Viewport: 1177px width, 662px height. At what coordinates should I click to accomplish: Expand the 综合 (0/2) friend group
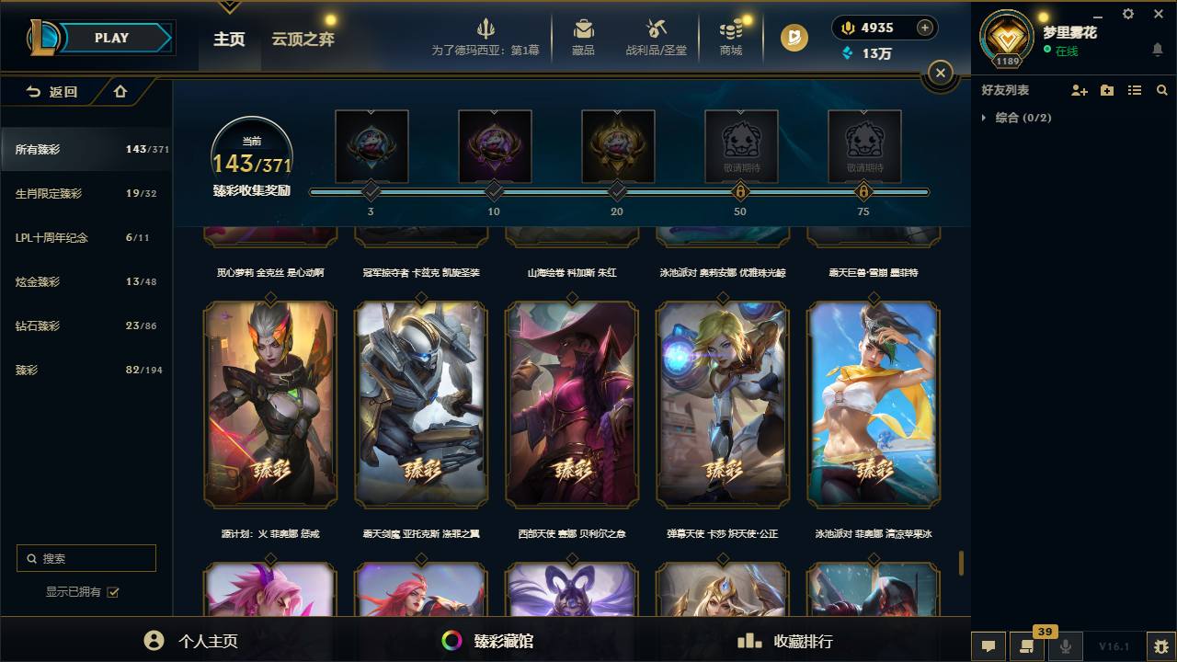point(1017,118)
